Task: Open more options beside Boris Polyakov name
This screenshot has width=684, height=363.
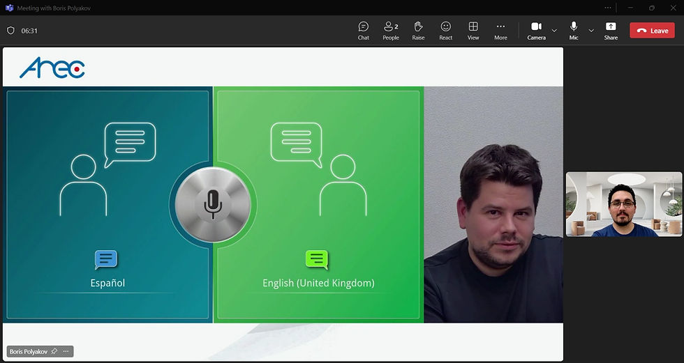Action: coord(66,351)
